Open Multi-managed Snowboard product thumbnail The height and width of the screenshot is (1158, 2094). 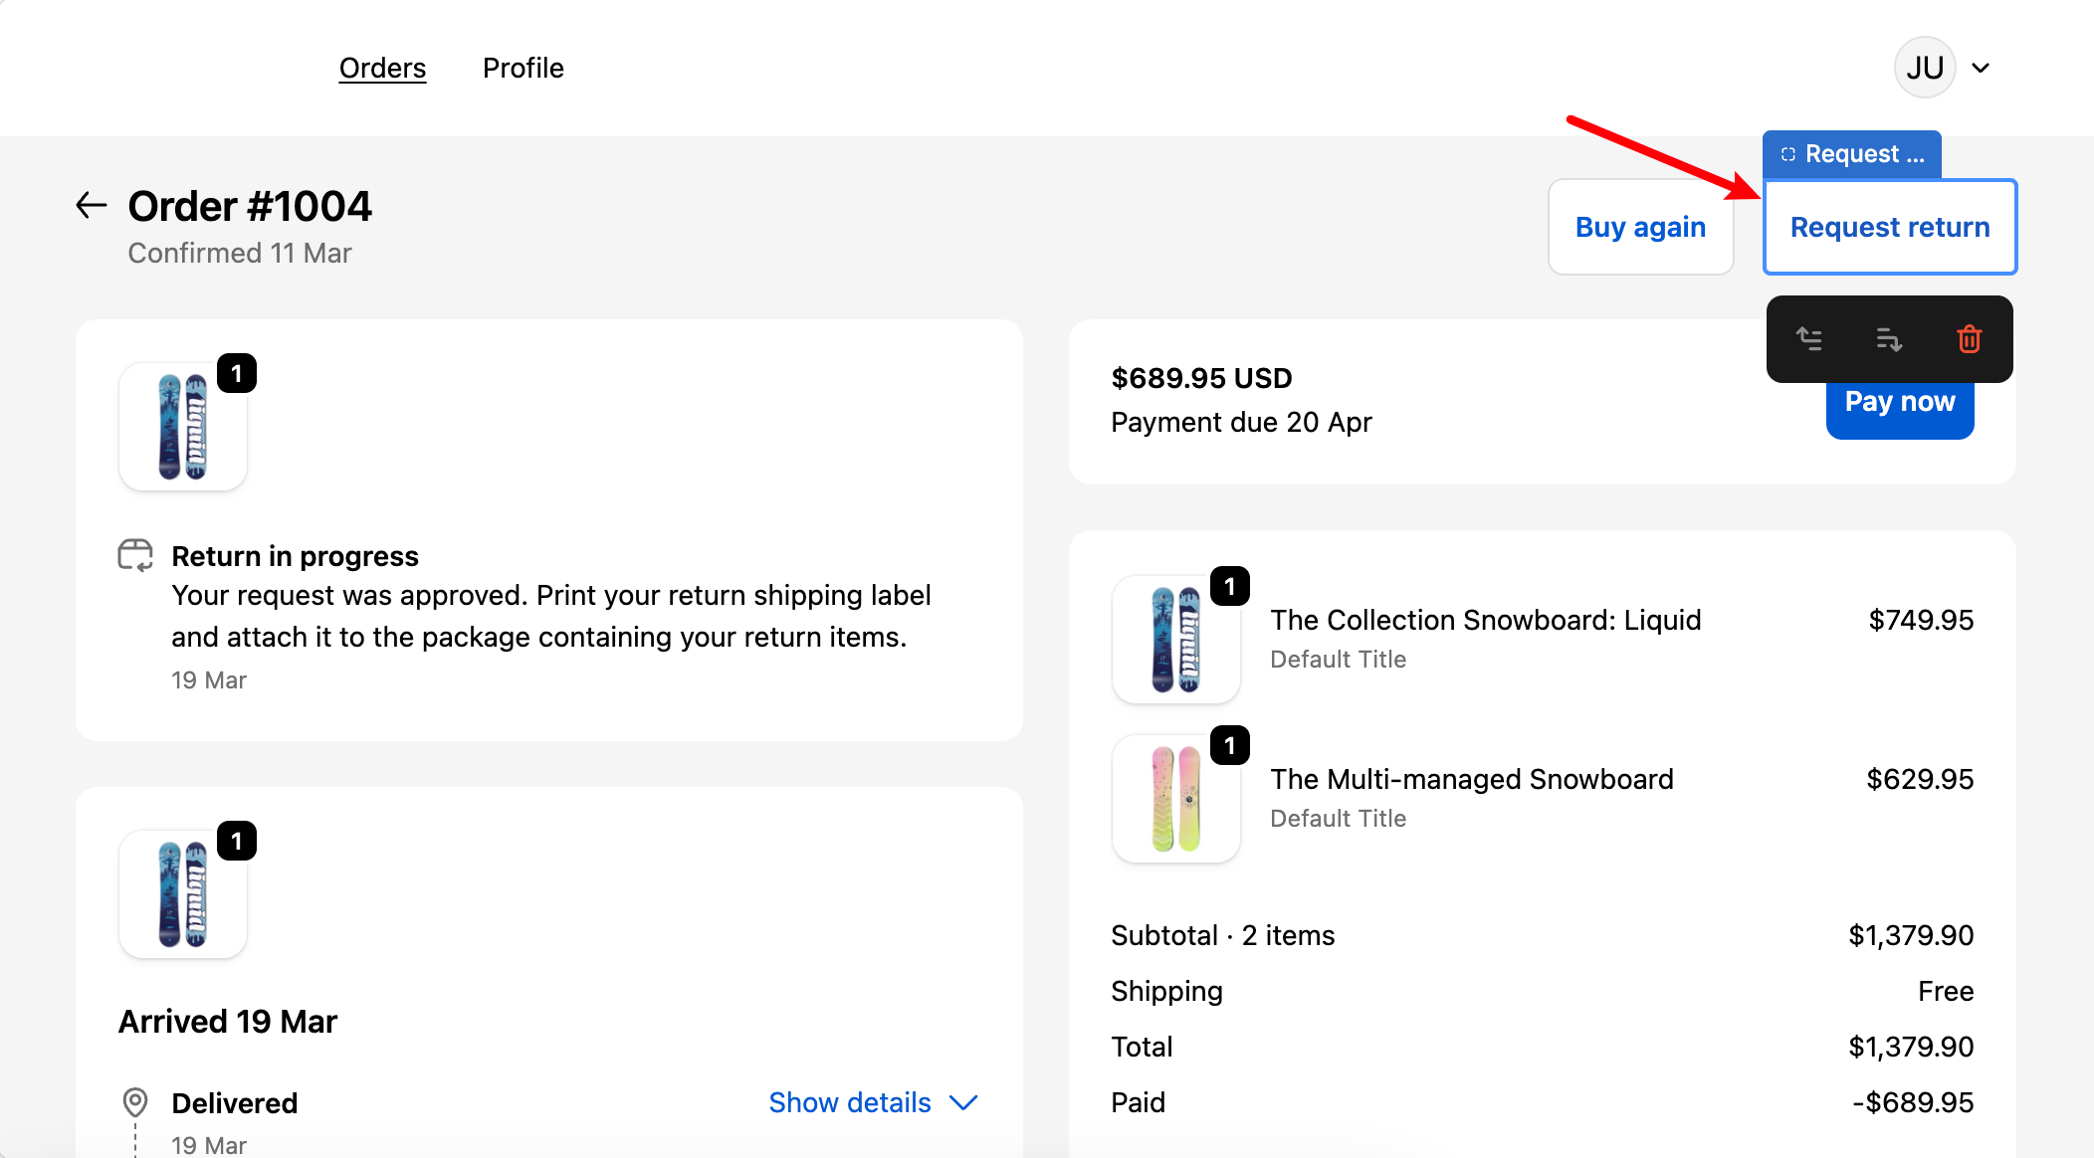[x=1175, y=799]
